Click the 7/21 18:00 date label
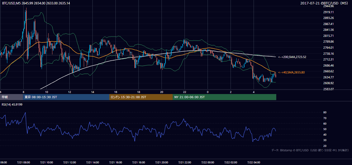Image resolution: width=352 pixels, height=165 pixels. coord(139,162)
